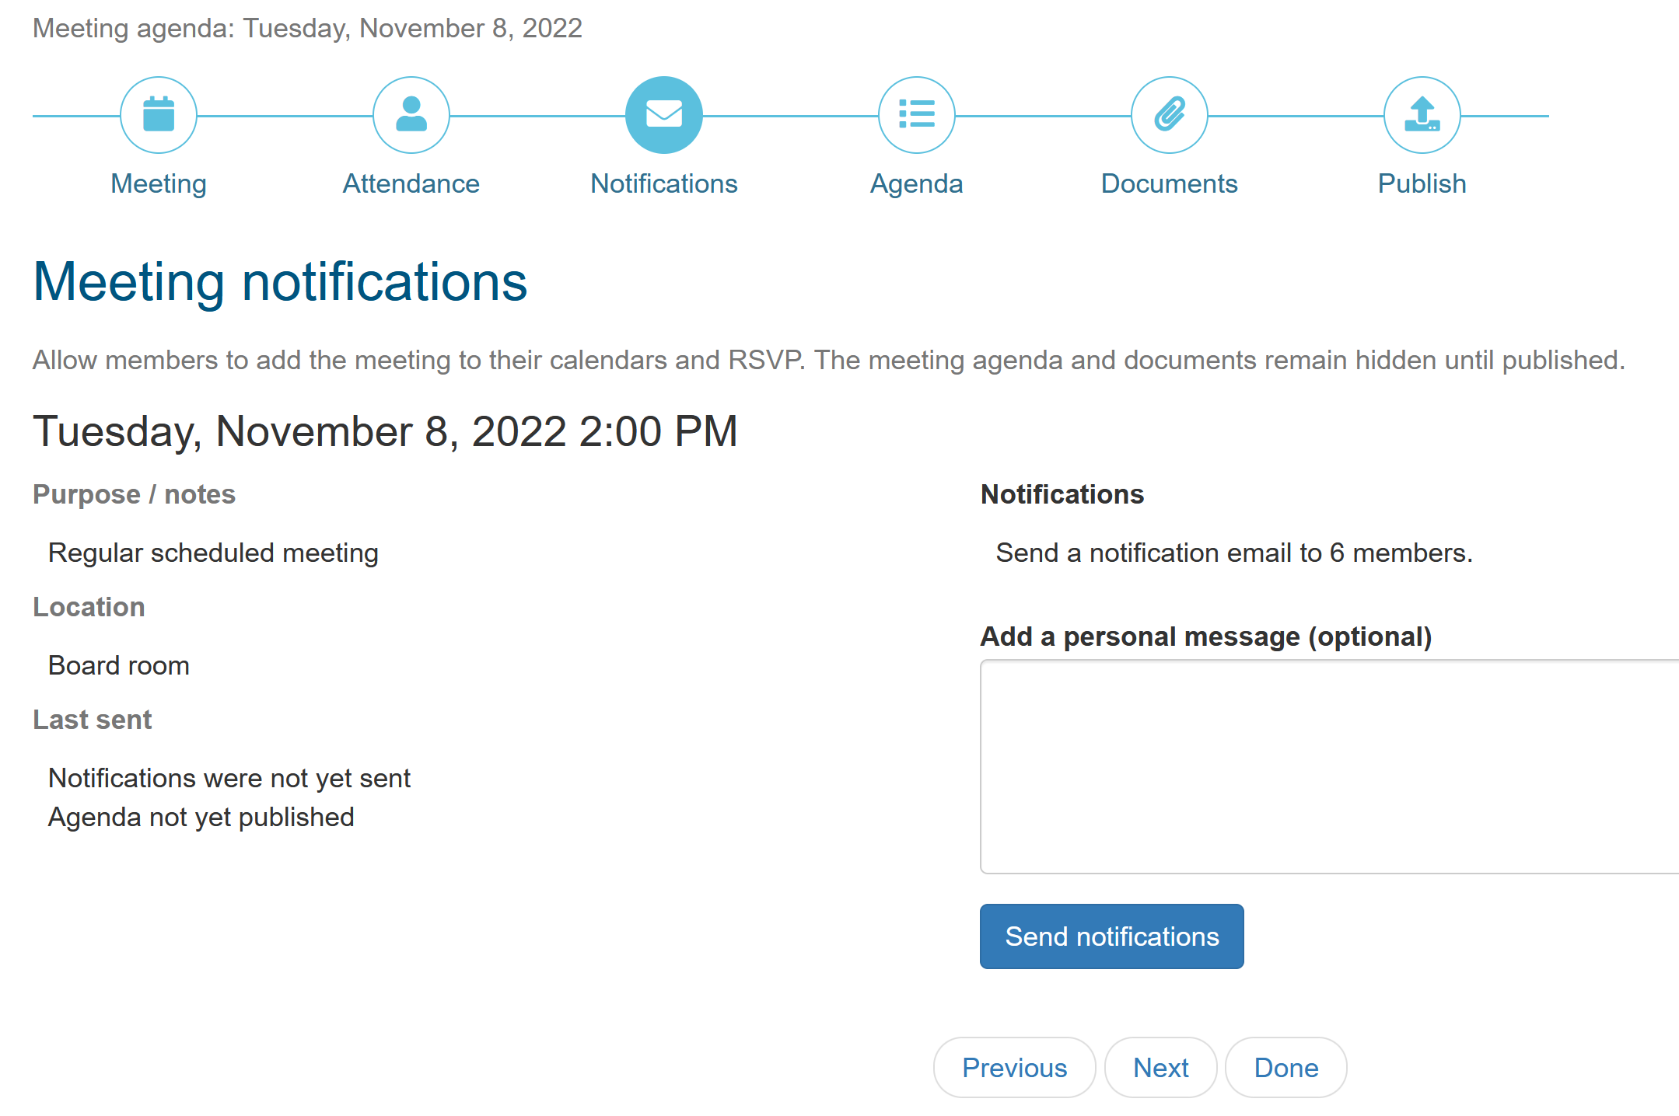Select the Notifications envelope step icon
This screenshot has width=1679, height=1116.
(664, 115)
